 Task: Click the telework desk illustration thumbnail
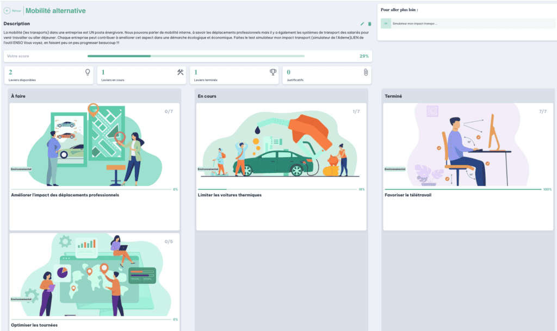pos(468,145)
